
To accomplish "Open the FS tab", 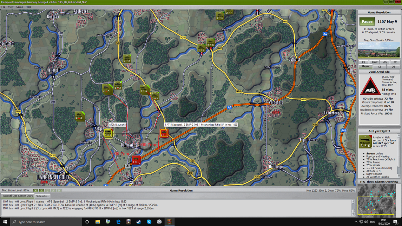I will [363, 62].
